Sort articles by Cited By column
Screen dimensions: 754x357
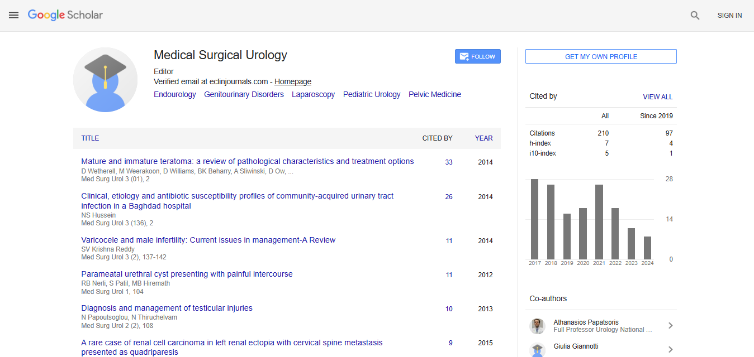[437, 138]
